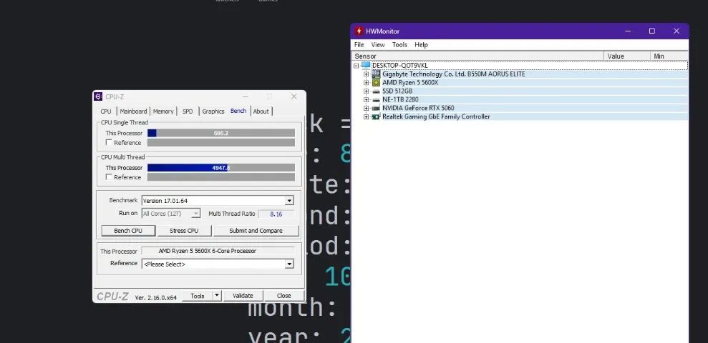Expand the Gigabyte B550M AORUS ELITE node
This screenshot has height=343, width=708.
(x=366, y=74)
